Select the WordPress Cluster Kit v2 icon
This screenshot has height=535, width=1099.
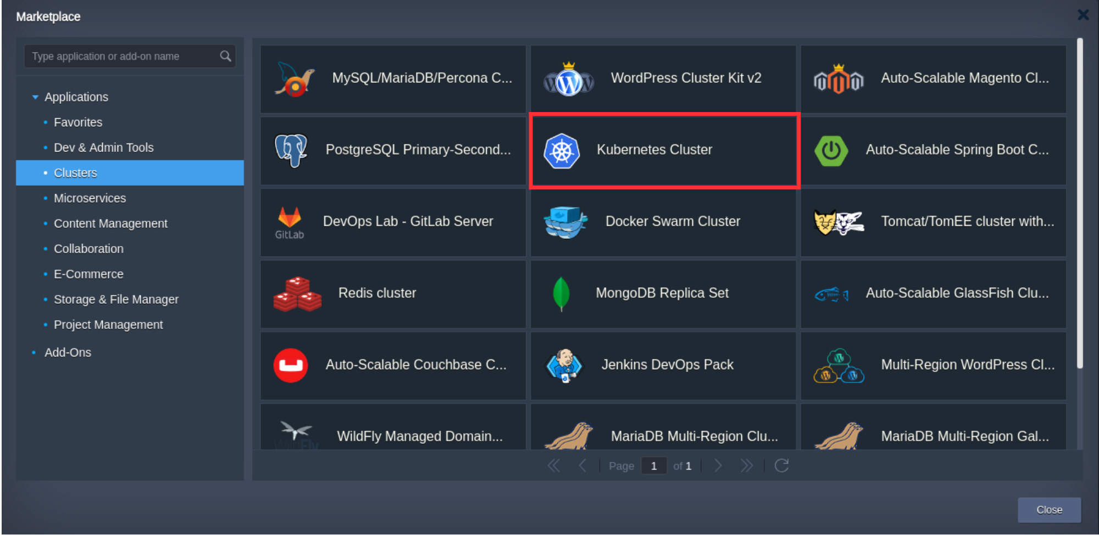tap(568, 79)
